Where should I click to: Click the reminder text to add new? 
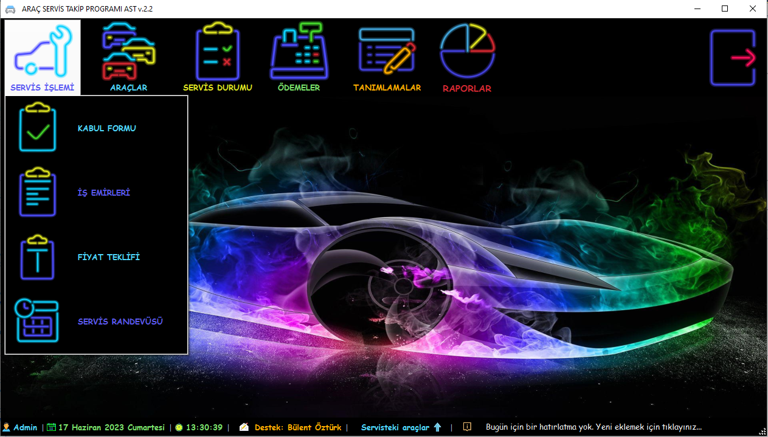click(593, 427)
